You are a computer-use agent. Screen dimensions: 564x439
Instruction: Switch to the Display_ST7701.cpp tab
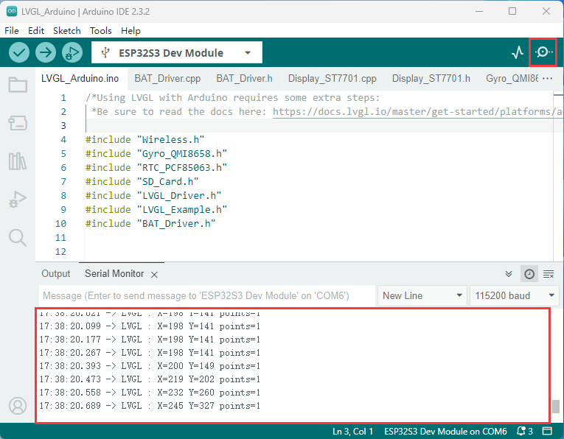(333, 78)
